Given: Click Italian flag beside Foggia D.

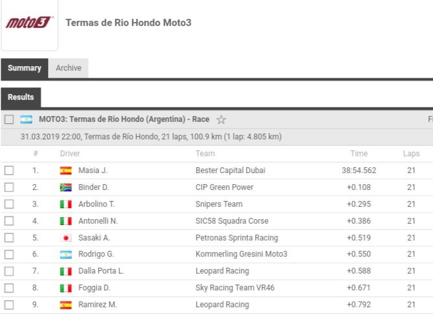Looking at the screenshot, I should click(x=66, y=288).
